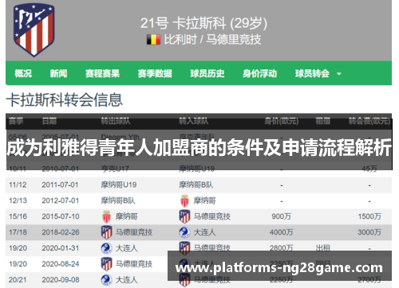Click 摩纳哥U19 in the 10/11 row

[196, 169]
